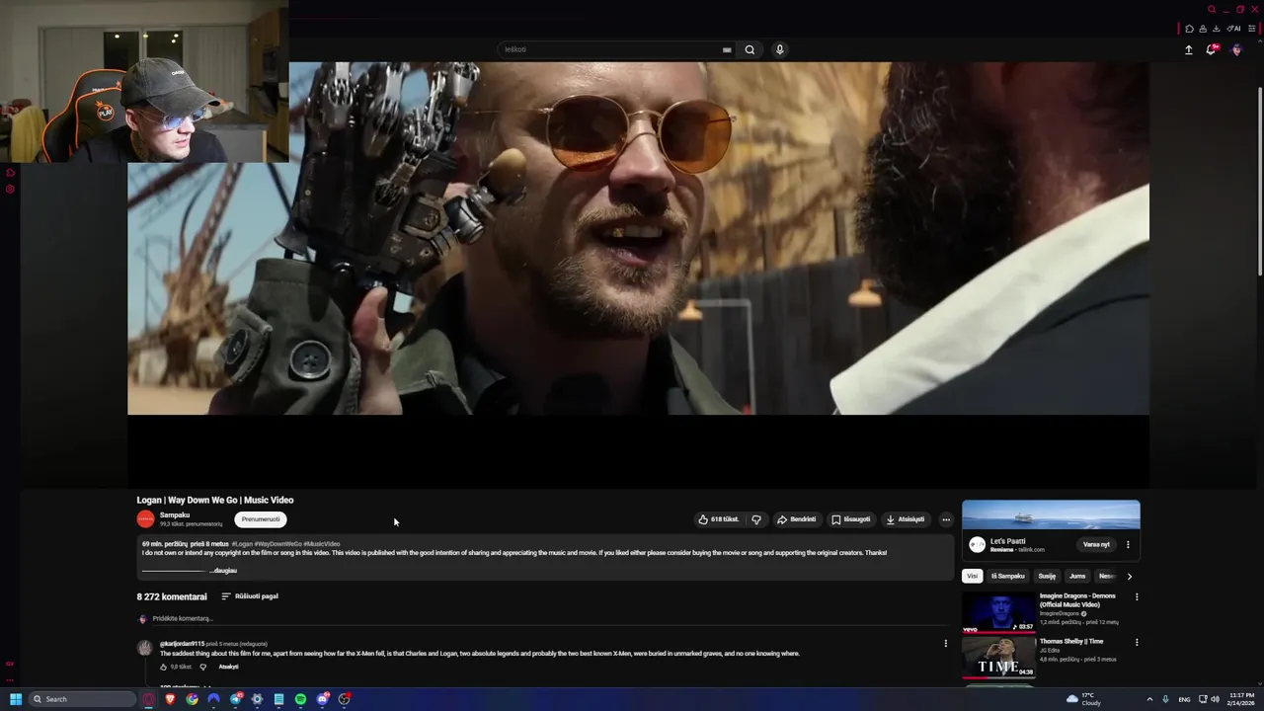The image size is (1264, 711).
Task: Open the clock showing 11:17 PM
Action: tap(1241, 699)
